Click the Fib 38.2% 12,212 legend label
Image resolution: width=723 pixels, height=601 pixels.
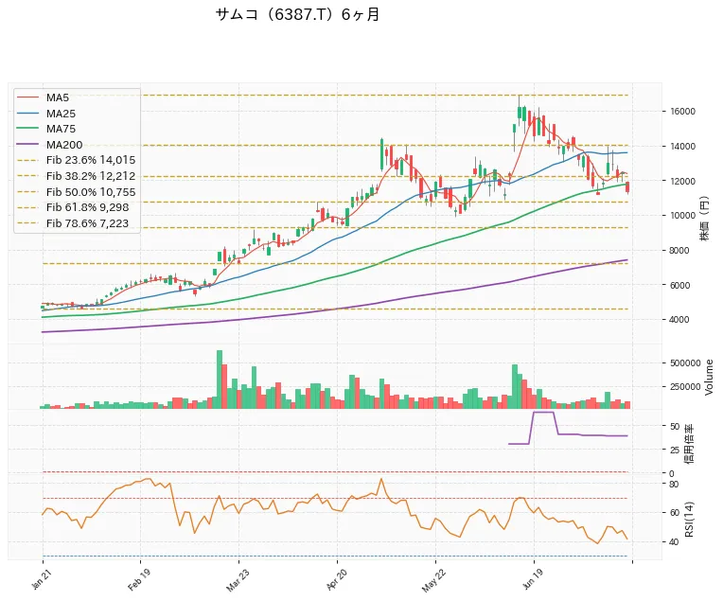(91, 176)
